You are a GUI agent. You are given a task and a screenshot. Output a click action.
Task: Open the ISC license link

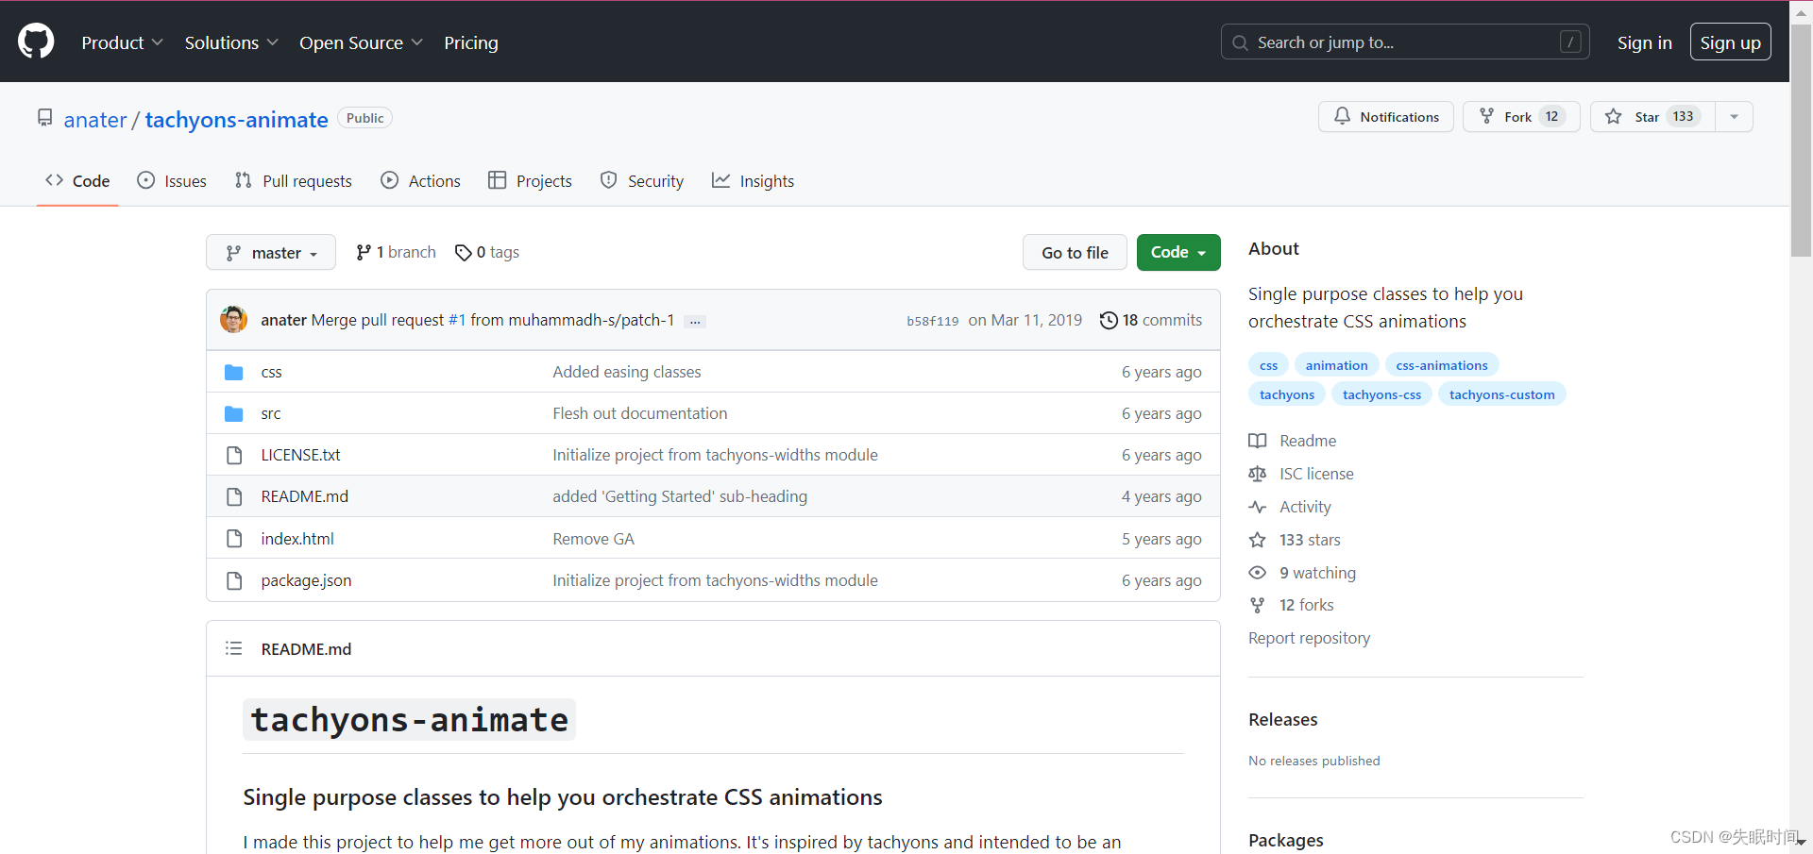(x=1301, y=474)
